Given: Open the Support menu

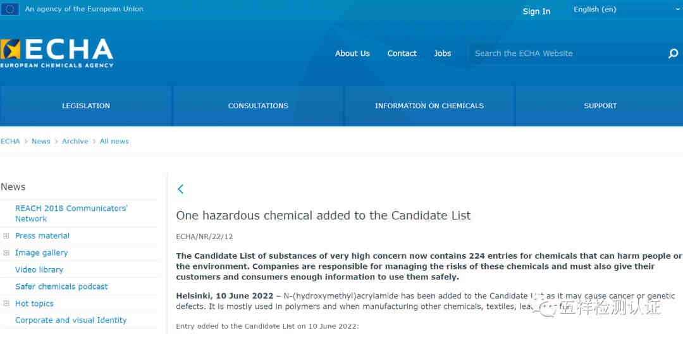Looking at the screenshot, I should pyautogui.click(x=600, y=106).
